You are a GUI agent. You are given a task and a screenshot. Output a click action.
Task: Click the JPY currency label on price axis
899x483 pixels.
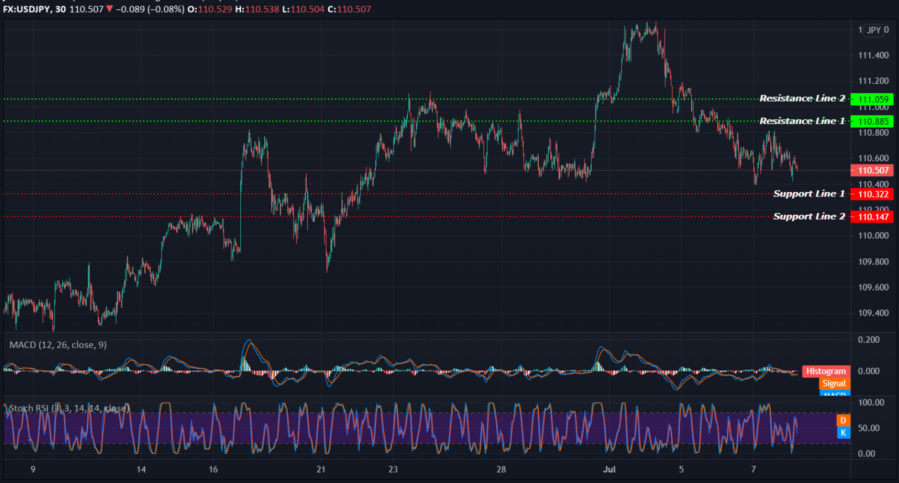(x=874, y=30)
